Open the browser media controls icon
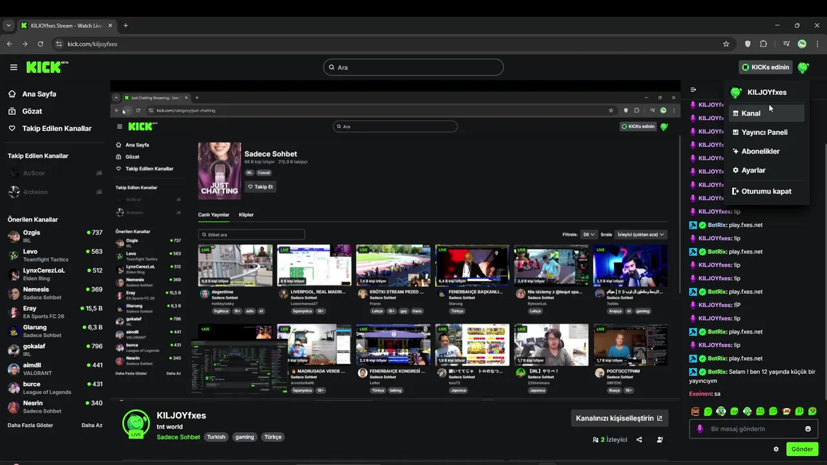The width and height of the screenshot is (827, 465). pos(786,44)
